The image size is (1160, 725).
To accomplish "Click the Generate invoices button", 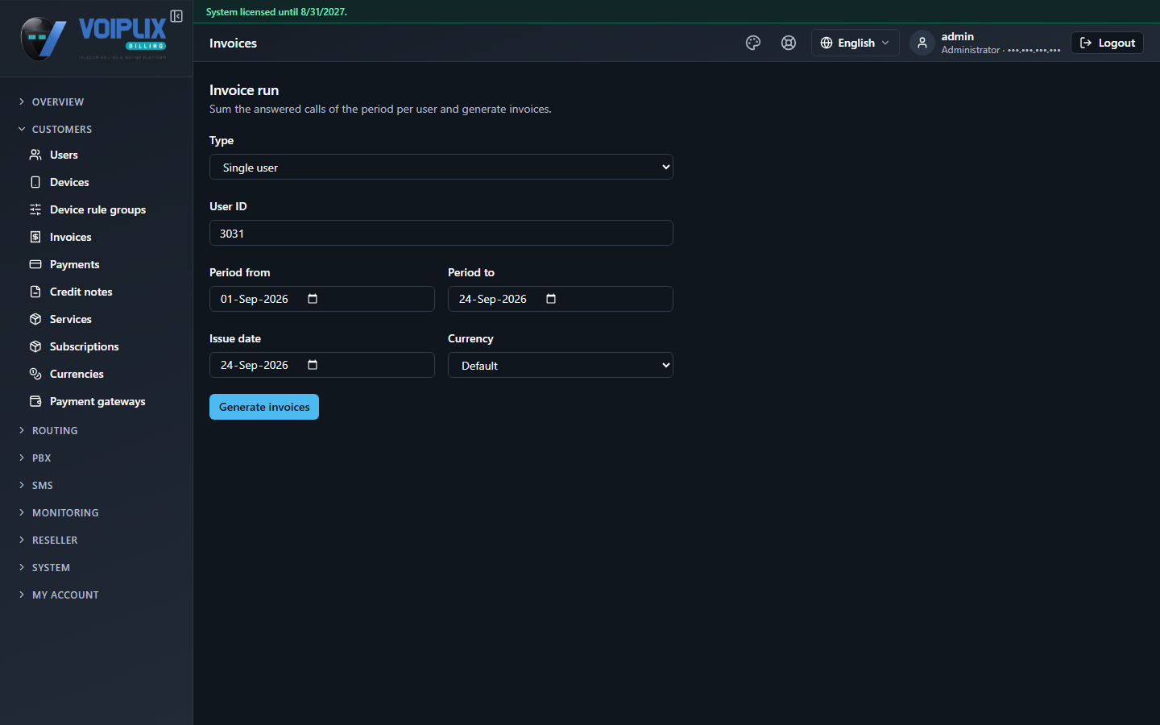I will pos(264,407).
